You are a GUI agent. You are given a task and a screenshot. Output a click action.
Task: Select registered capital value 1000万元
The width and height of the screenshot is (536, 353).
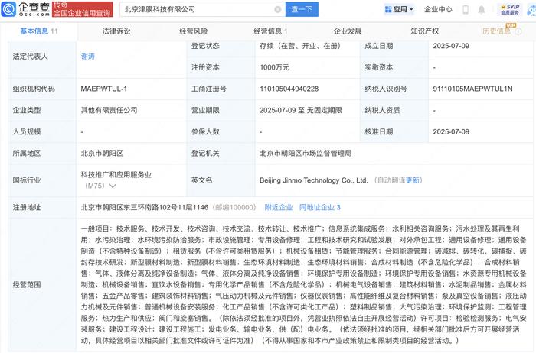274,67
